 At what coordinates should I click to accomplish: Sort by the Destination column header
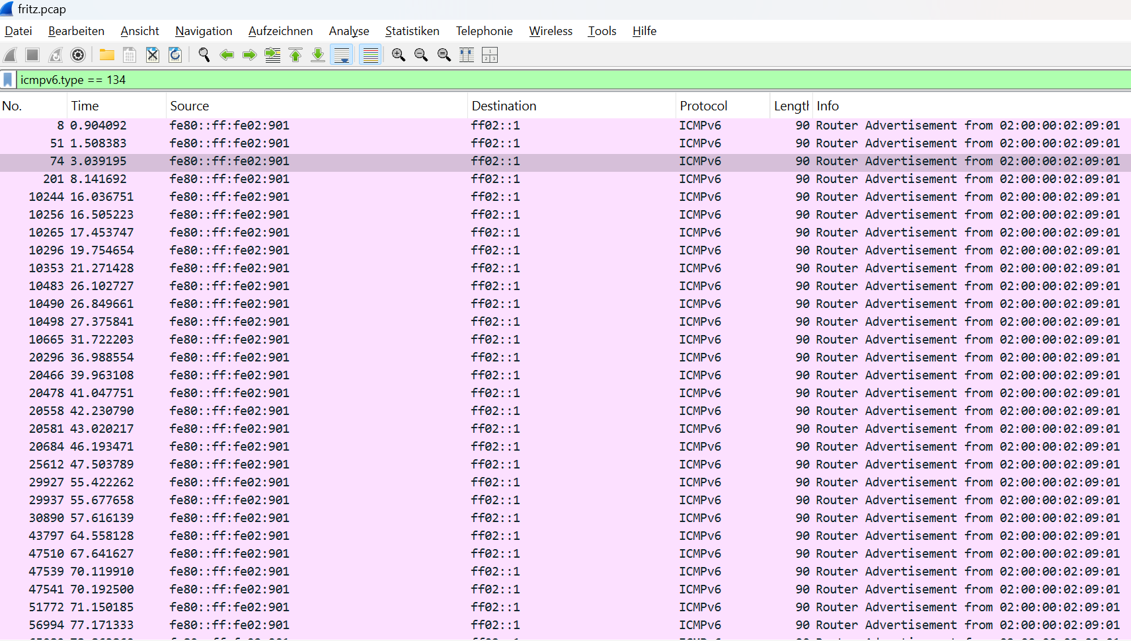pos(571,106)
